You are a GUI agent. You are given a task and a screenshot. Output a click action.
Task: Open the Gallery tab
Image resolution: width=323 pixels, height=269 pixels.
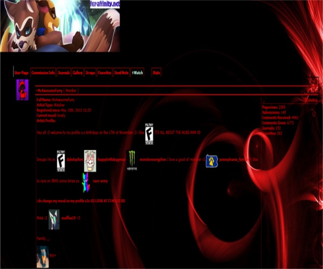[78, 73]
